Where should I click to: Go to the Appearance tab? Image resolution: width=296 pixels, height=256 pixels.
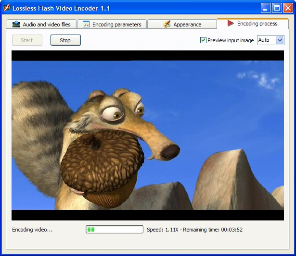[x=182, y=24]
